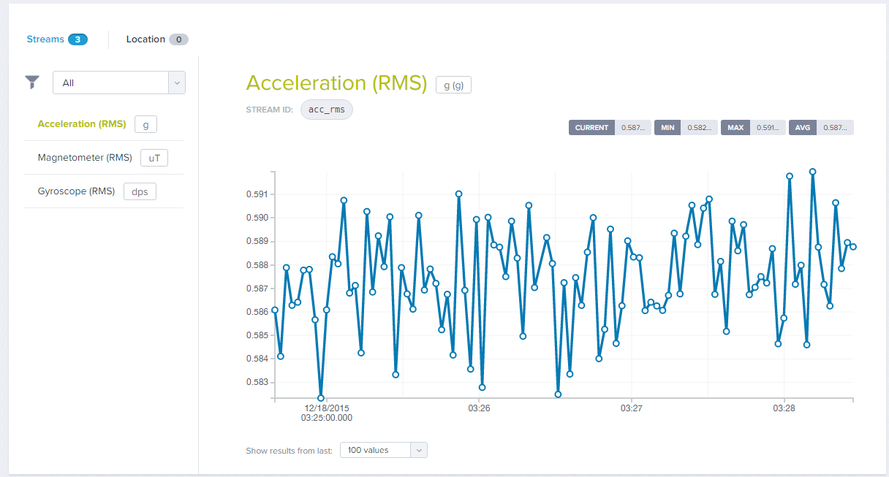The height and width of the screenshot is (477, 889).
Task: Click the g (g) unit label beside title
Action: (x=453, y=85)
